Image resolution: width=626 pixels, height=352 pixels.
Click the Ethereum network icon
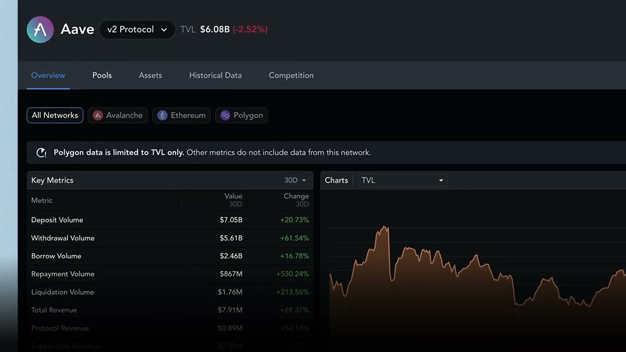coord(162,115)
